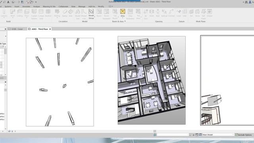Select the Model Group tool

click(x=91, y=14)
